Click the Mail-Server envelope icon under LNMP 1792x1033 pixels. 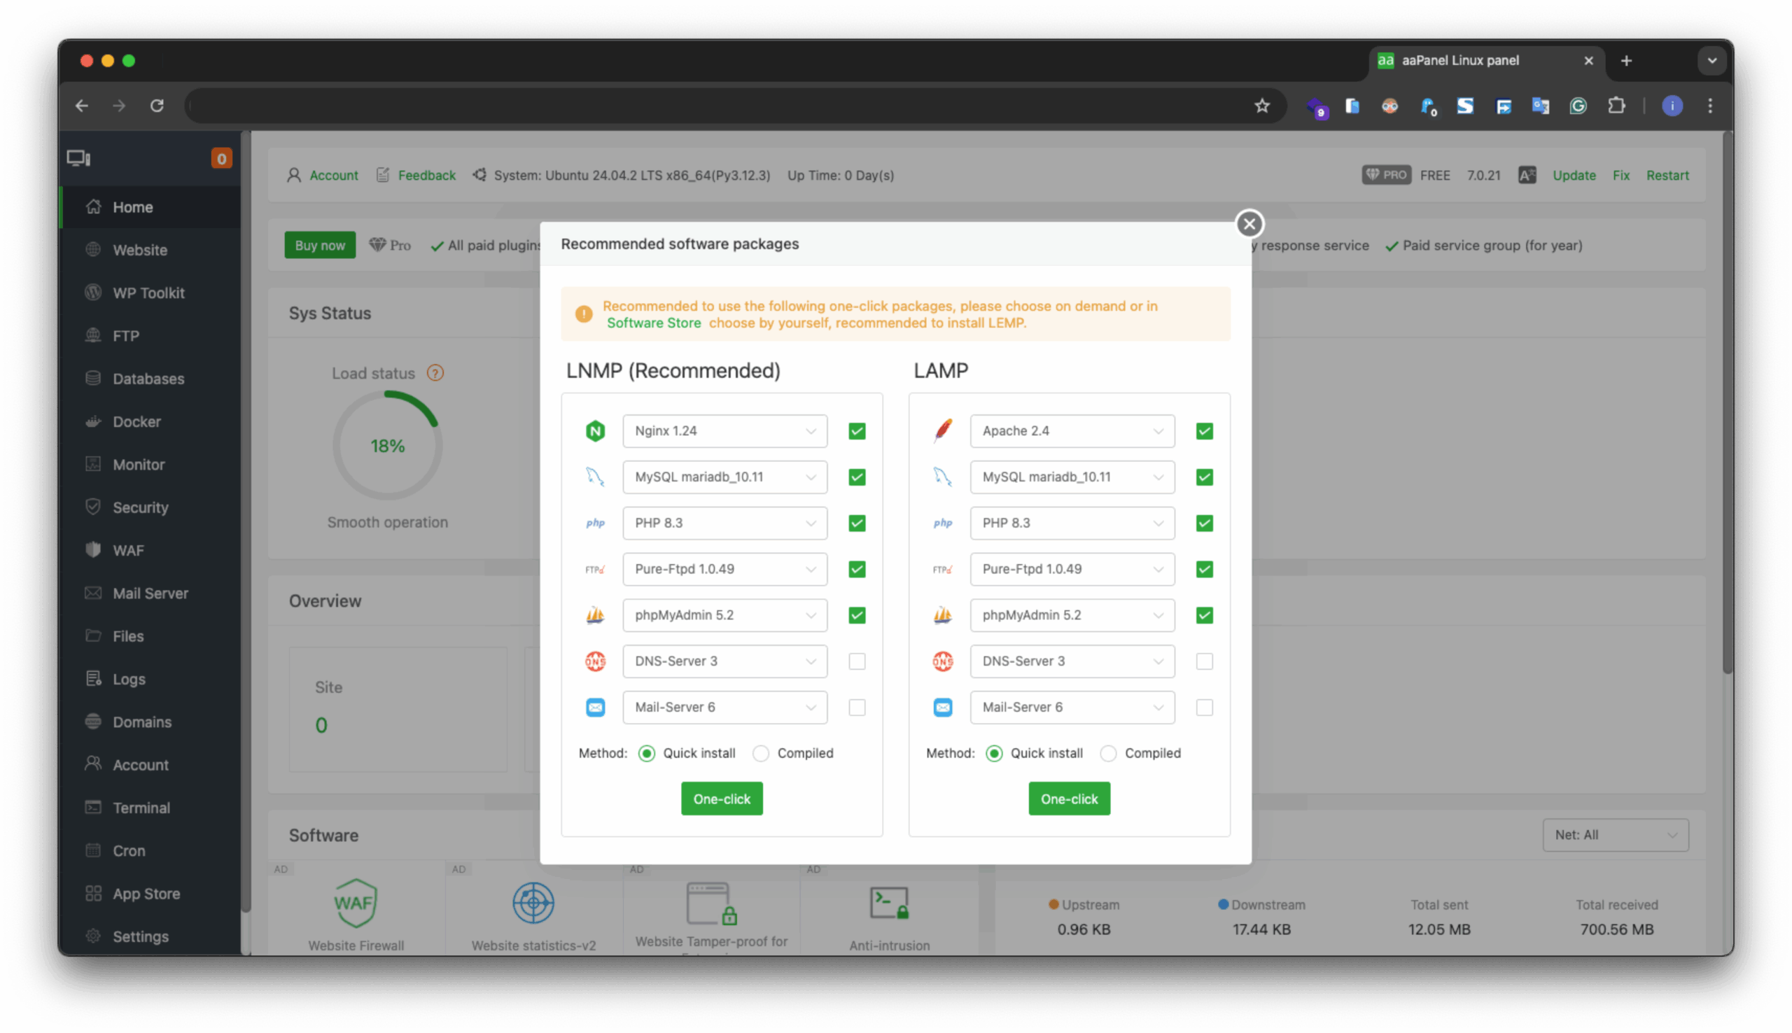(596, 707)
